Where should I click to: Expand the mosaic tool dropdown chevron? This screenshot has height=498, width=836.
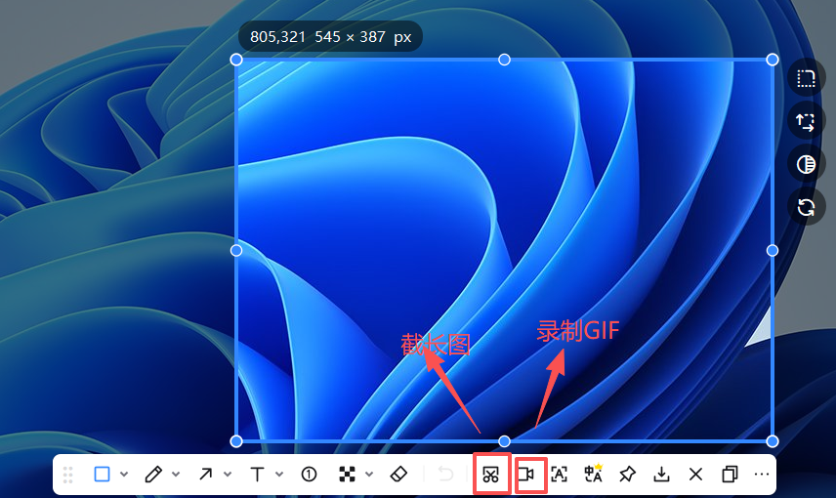click(369, 474)
